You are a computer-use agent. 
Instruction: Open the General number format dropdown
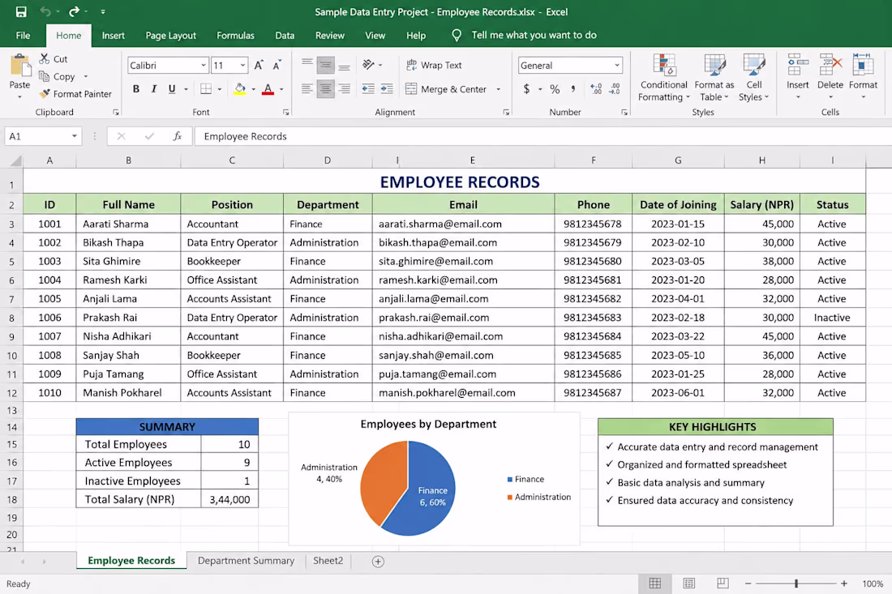click(x=616, y=66)
